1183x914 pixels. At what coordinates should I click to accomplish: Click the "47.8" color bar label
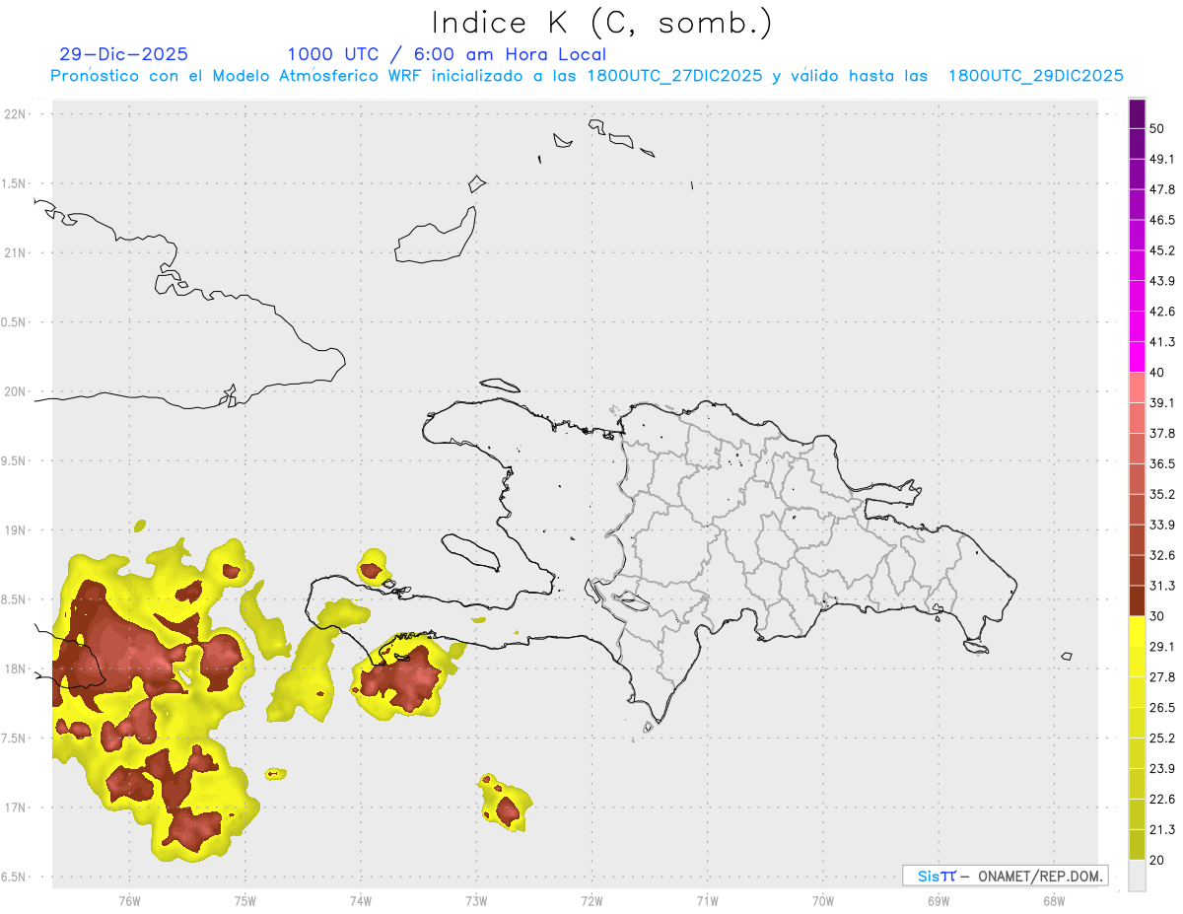click(x=1162, y=189)
